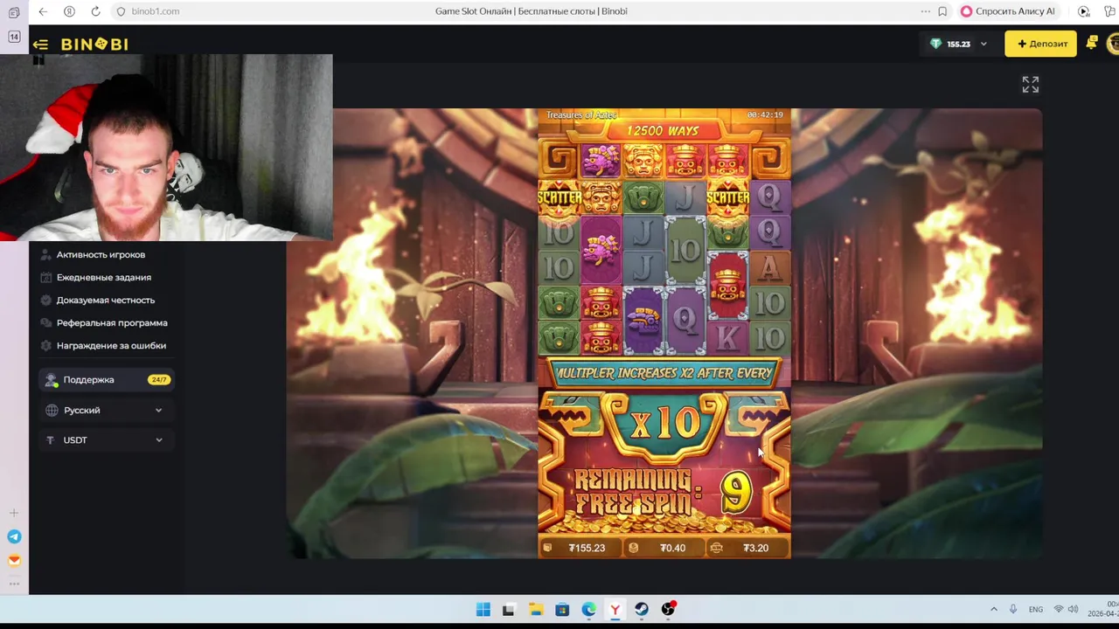Open Награждение за ошибки in the sidebar

[x=110, y=345]
